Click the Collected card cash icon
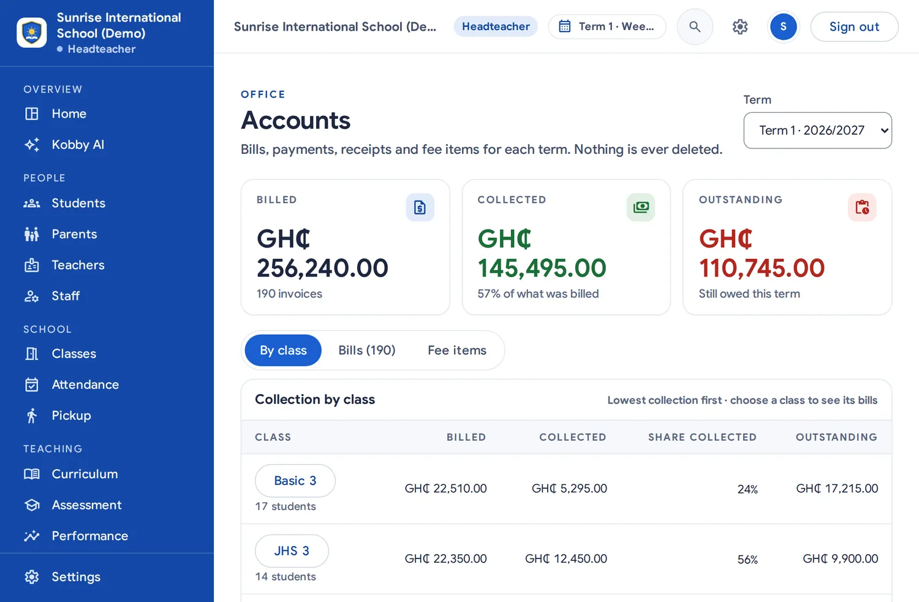 point(641,207)
